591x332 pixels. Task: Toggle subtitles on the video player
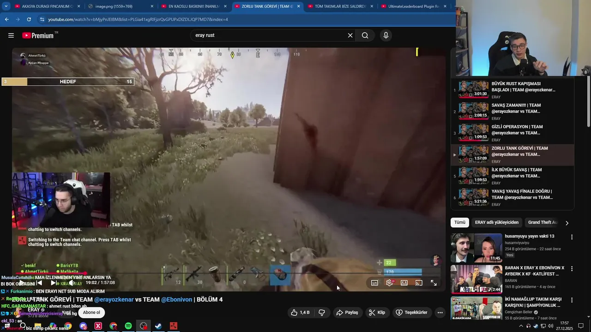click(x=374, y=283)
